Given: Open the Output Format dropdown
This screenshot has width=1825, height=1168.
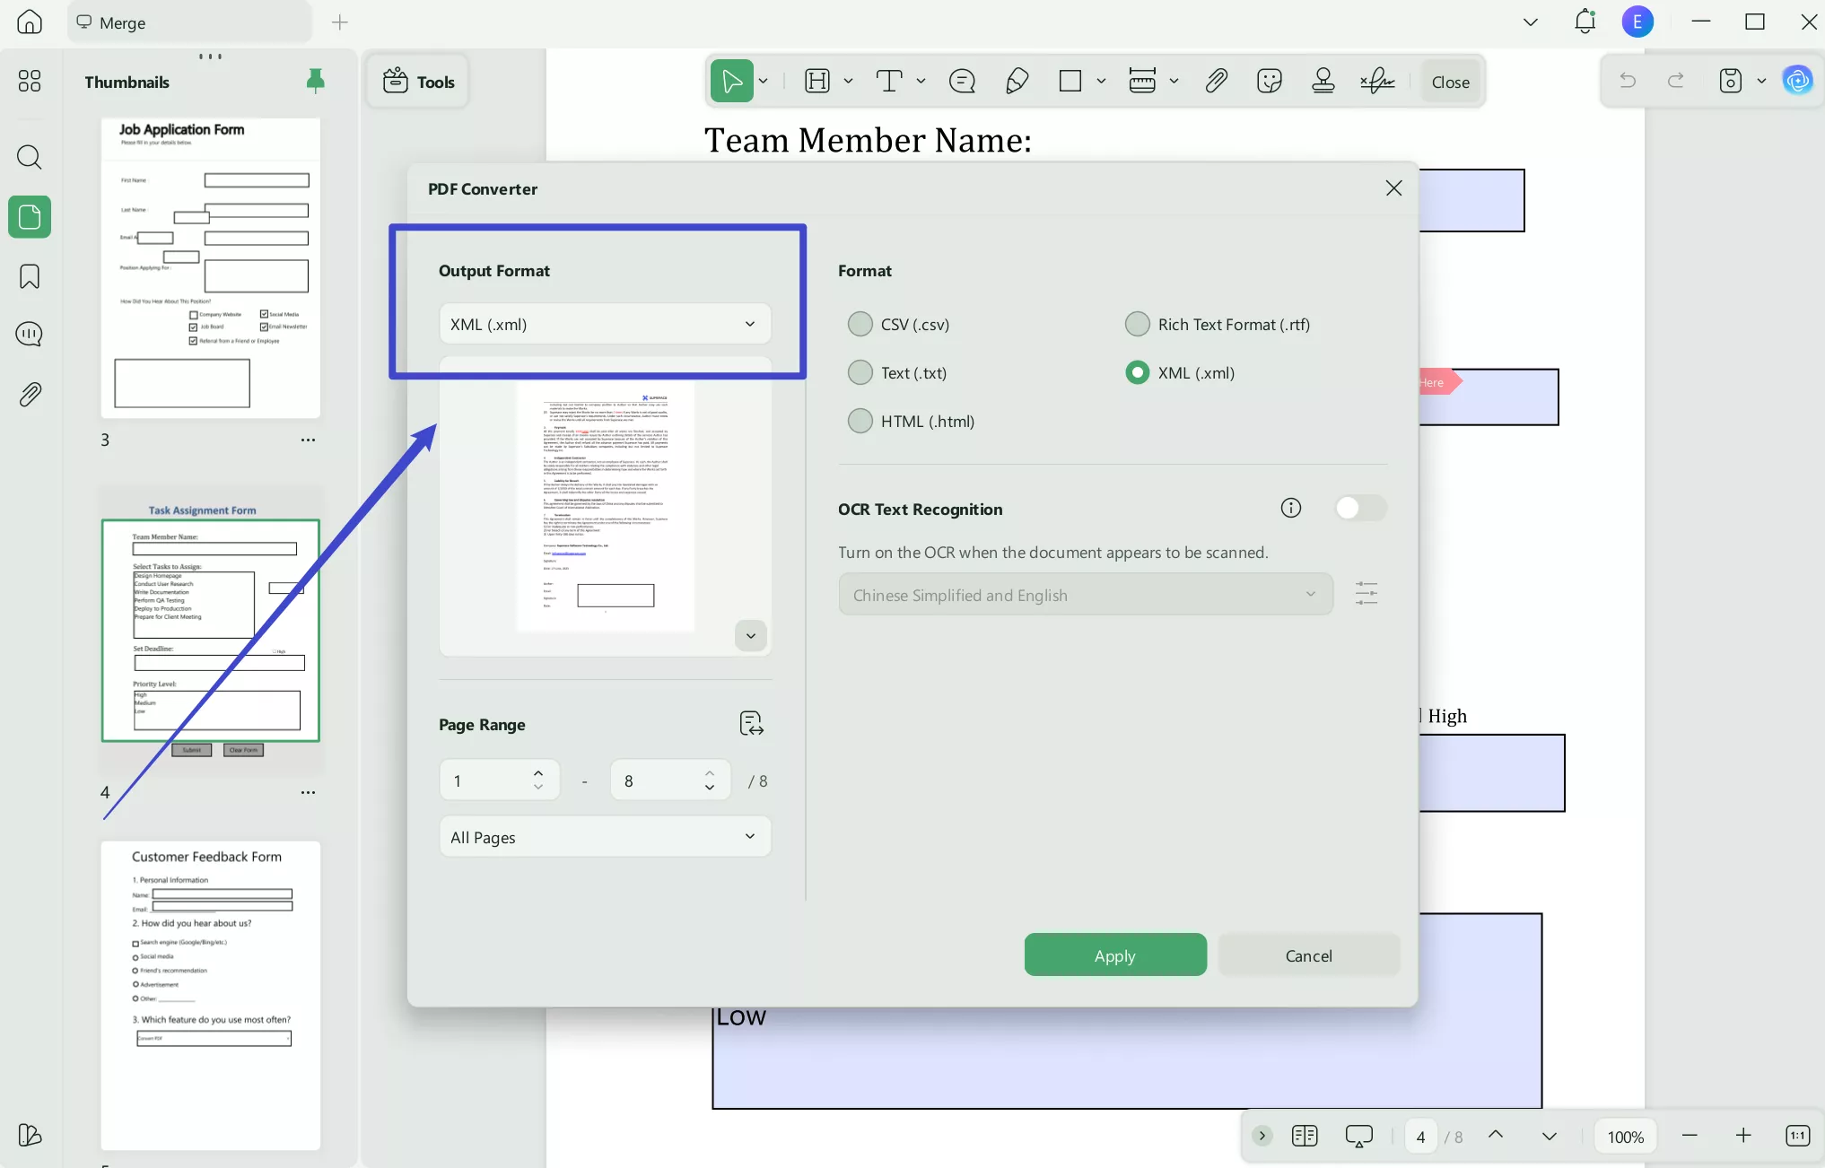Looking at the screenshot, I should [605, 324].
